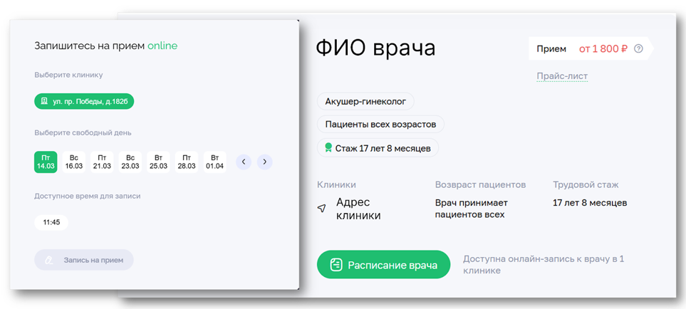The width and height of the screenshot is (686, 309).
Task: Select the date Пт 14.03
Action: [x=46, y=162]
